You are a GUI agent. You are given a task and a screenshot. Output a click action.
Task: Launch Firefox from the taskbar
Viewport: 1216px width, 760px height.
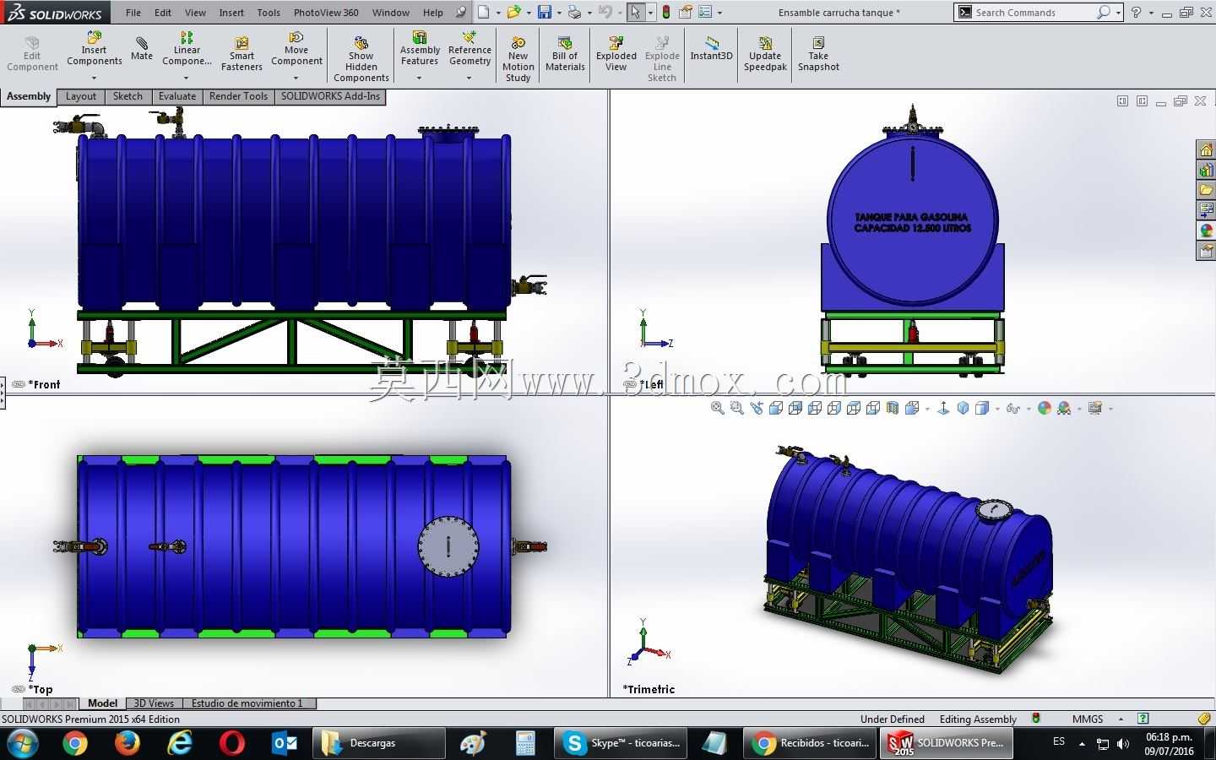(128, 743)
